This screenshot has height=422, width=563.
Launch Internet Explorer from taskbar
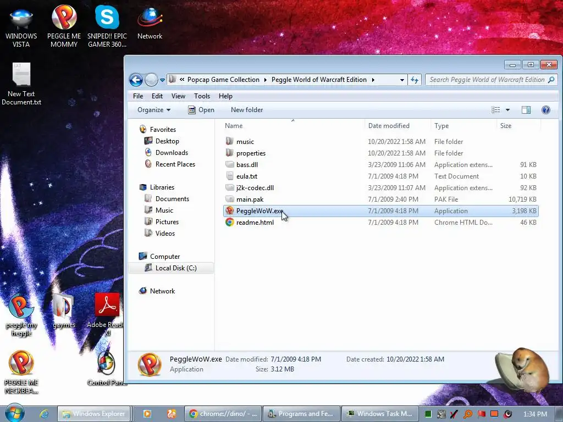tap(44, 414)
